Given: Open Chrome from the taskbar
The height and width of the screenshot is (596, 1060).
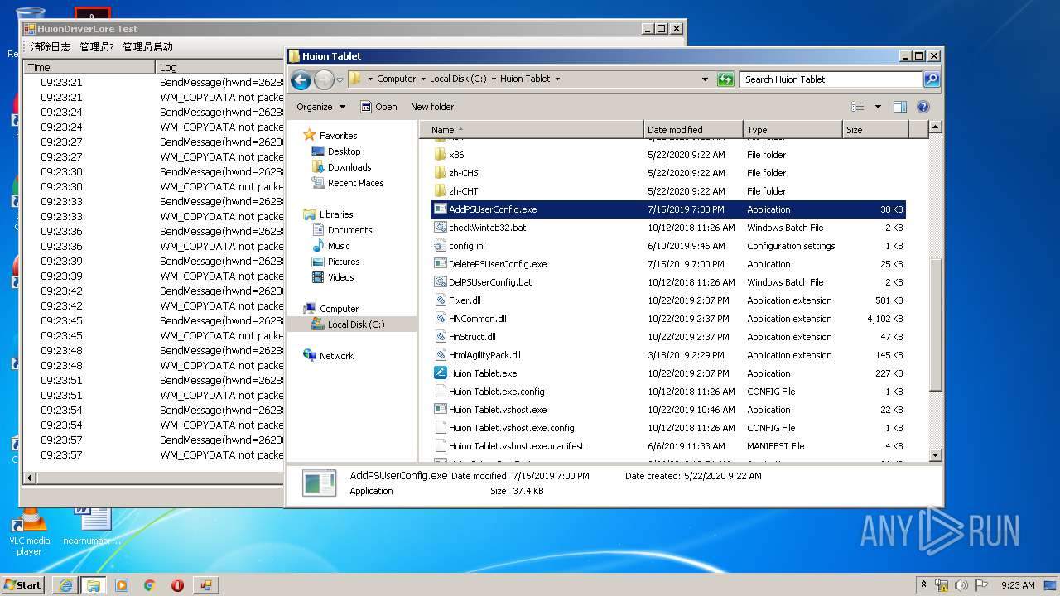Looking at the screenshot, I should (x=149, y=584).
